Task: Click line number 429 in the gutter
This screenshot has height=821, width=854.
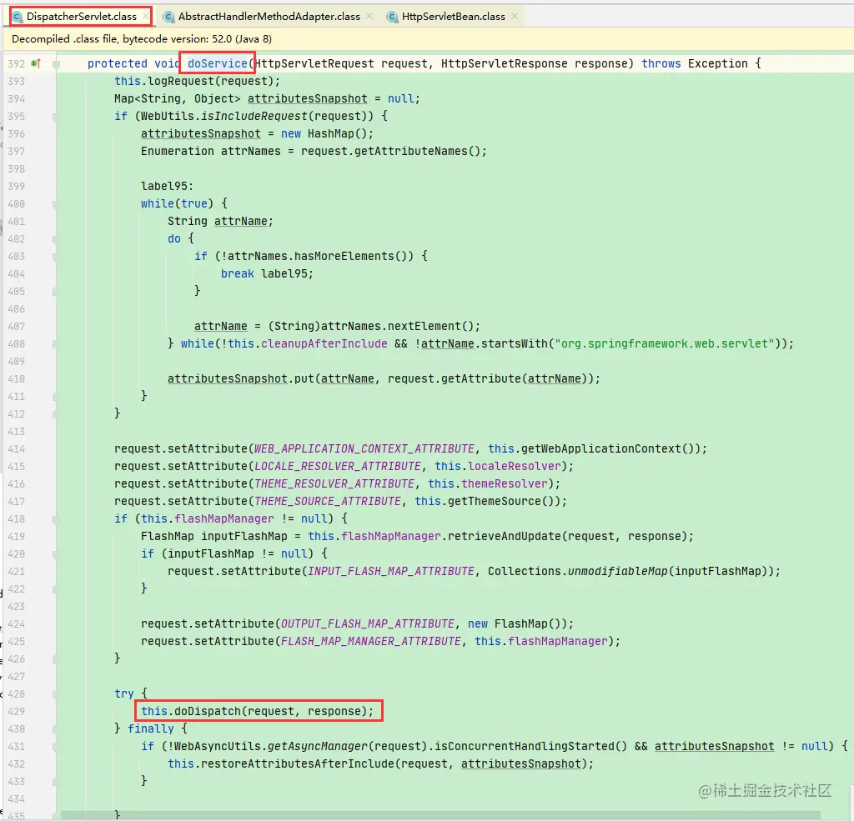Action: [17, 712]
